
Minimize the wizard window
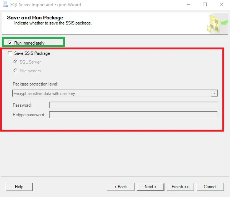[x=188, y=4]
